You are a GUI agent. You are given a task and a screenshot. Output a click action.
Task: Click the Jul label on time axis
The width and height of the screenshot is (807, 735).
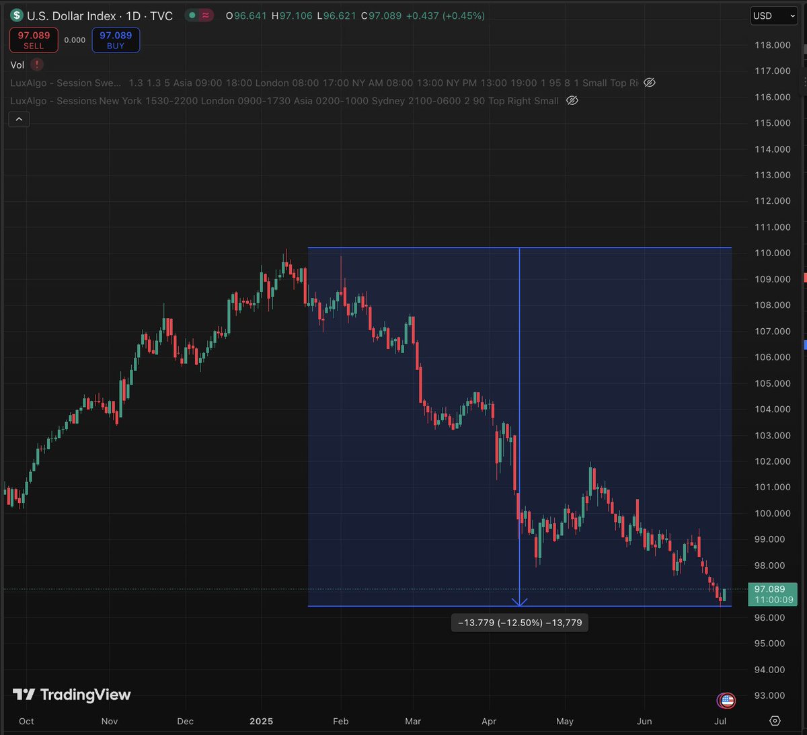pos(720,721)
